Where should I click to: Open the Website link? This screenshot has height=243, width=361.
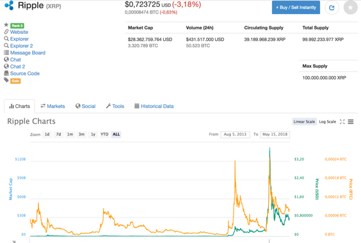click(x=19, y=32)
